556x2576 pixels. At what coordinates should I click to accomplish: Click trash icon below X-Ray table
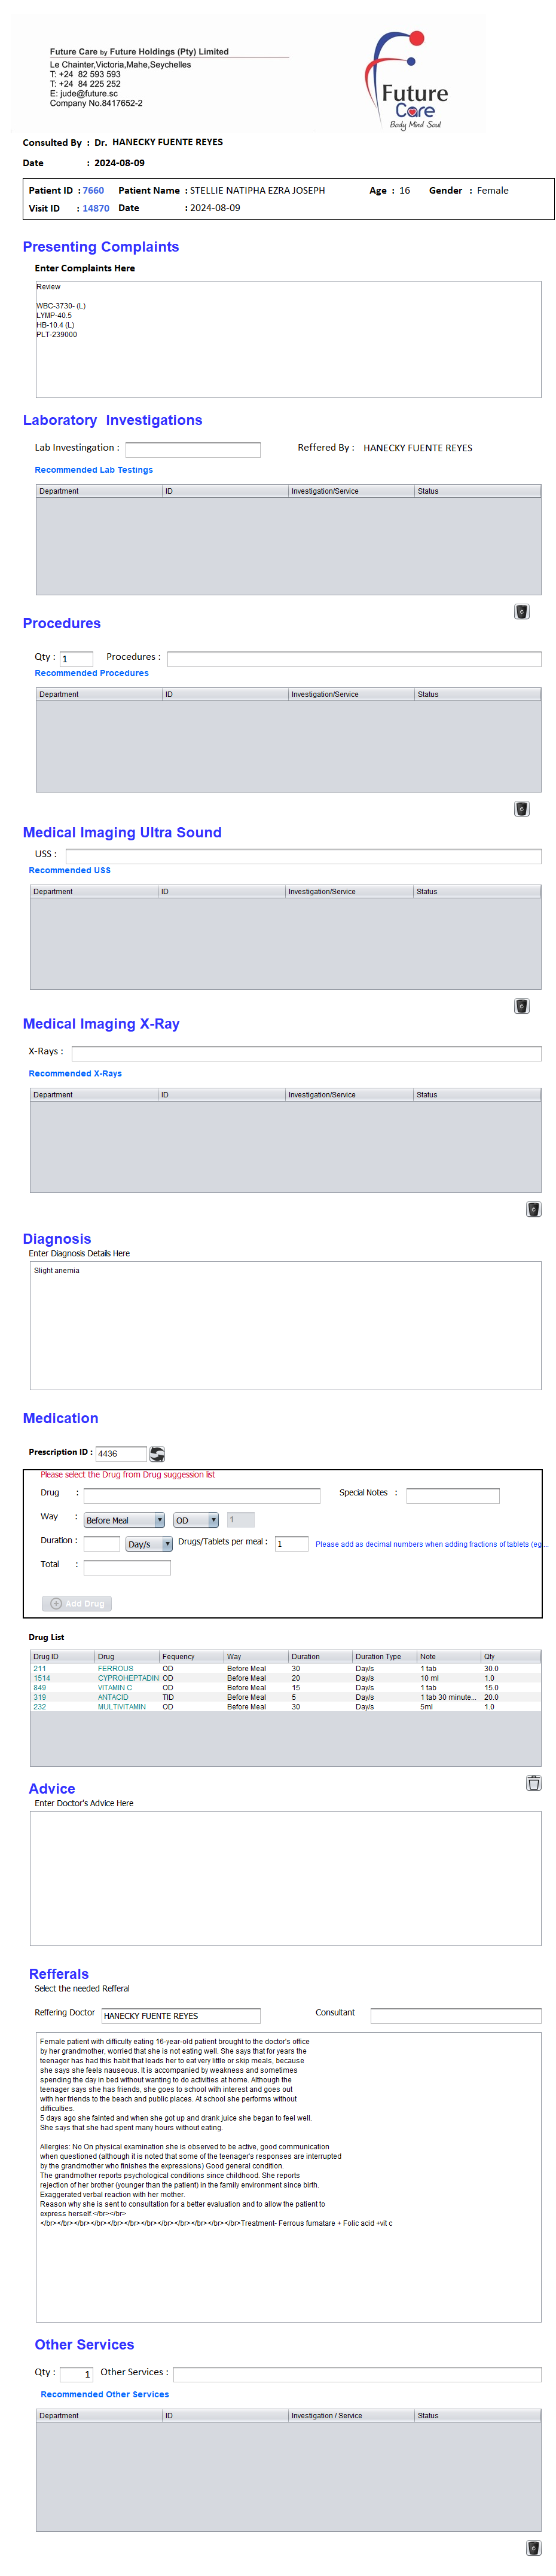tap(533, 1208)
